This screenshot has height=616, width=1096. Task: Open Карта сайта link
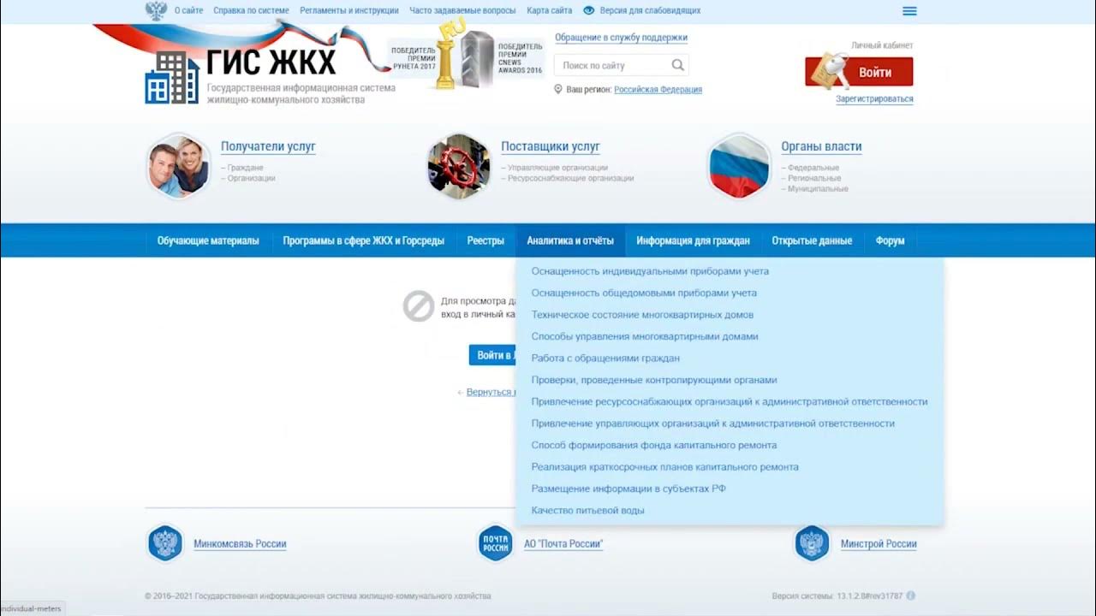coord(550,10)
